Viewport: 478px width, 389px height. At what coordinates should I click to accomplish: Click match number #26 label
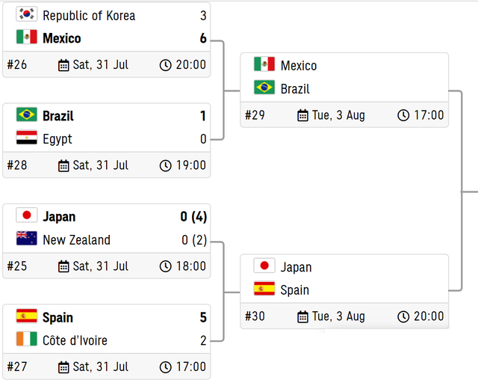click(x=17, y=65)
